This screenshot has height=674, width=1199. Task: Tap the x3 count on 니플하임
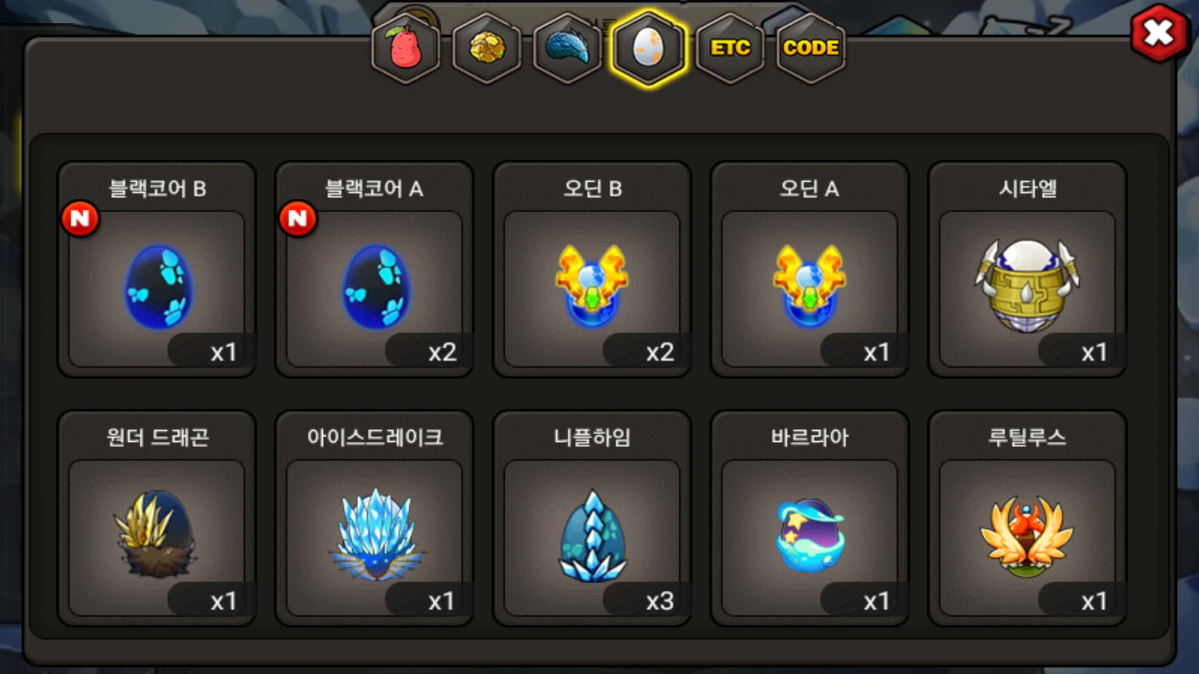click(659, 601)
